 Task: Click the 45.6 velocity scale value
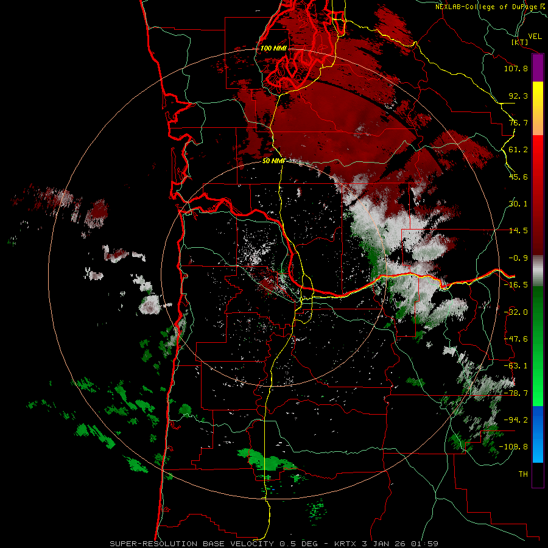coord(518,177)
